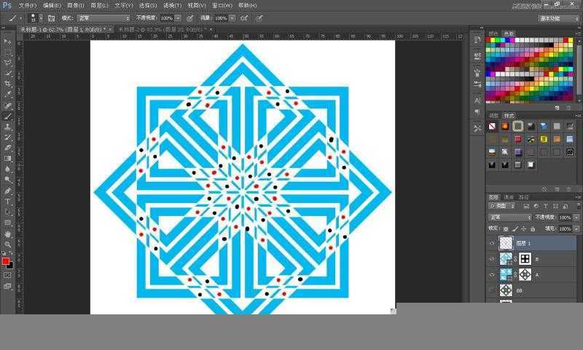Open the character panel icon
The height and width of the screenshot is (350, 583).
coord(477,100)
